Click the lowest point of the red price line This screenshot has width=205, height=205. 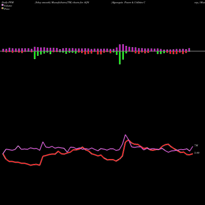31,165
